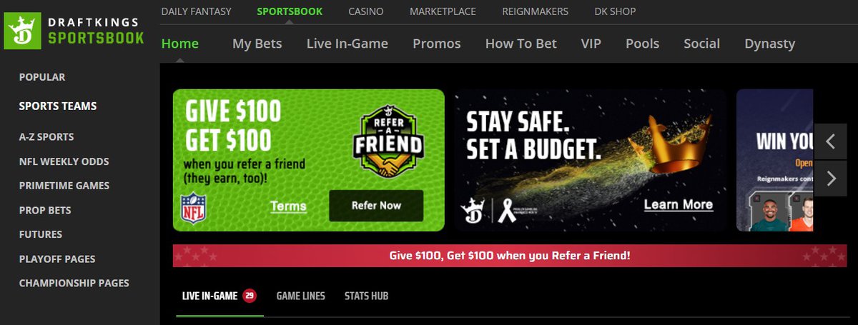The height and width of the screenshot is (325, 858).
Task: Go to Casino in top navigation
Action: (x=366, y=11)
